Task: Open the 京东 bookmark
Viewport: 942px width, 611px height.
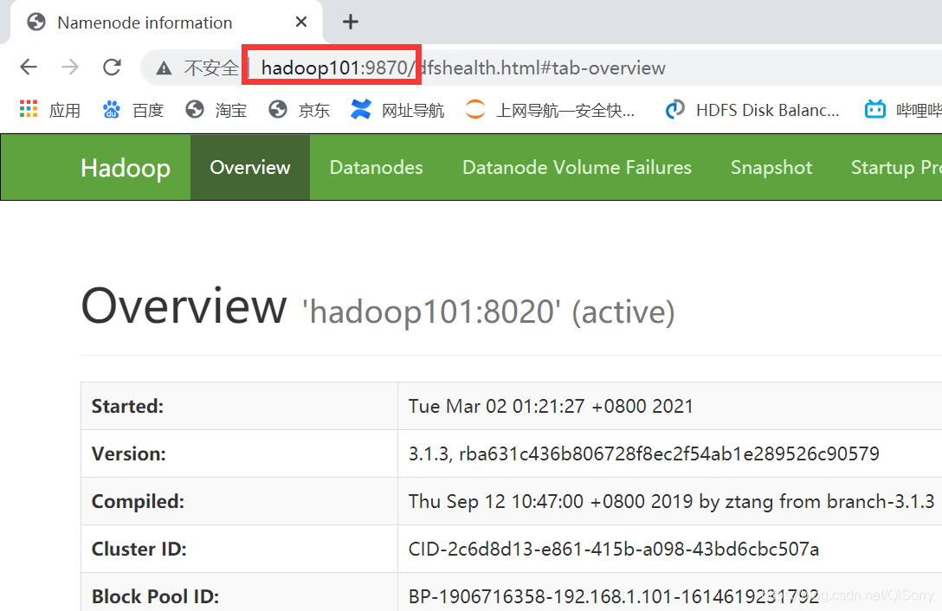Action: (300, 110)
